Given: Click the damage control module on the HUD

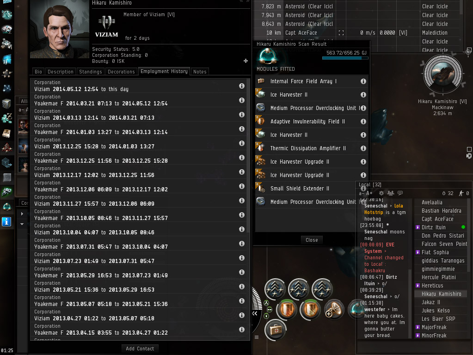Looking at the screenshot, I should click(276, 330).
